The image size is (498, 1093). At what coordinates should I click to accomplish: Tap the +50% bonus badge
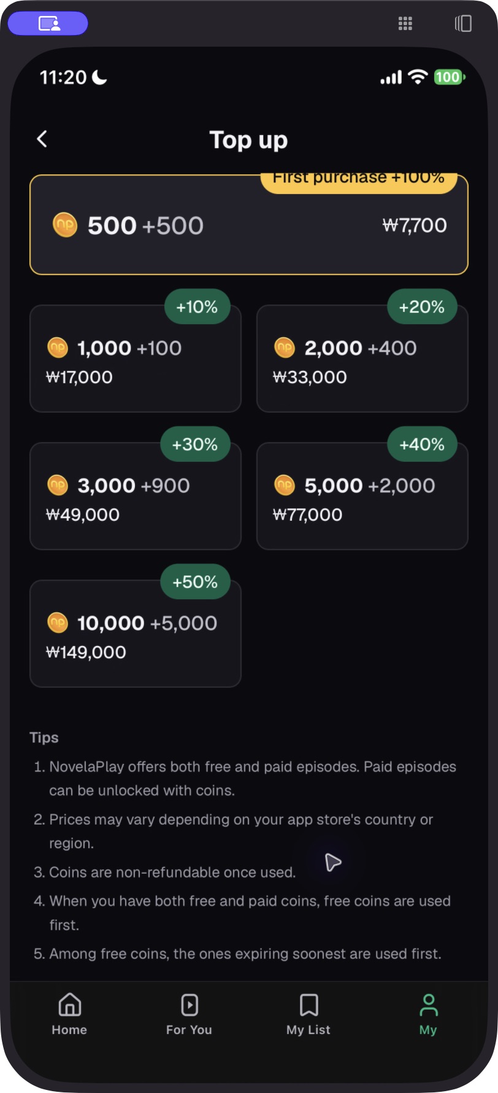click(195, 582)
